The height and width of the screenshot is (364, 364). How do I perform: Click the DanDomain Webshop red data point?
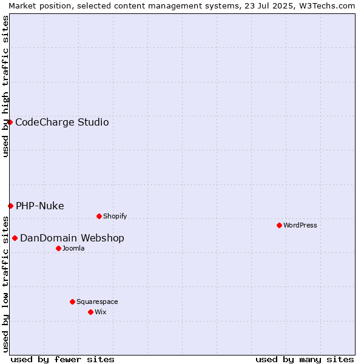(x=15, y=238)
